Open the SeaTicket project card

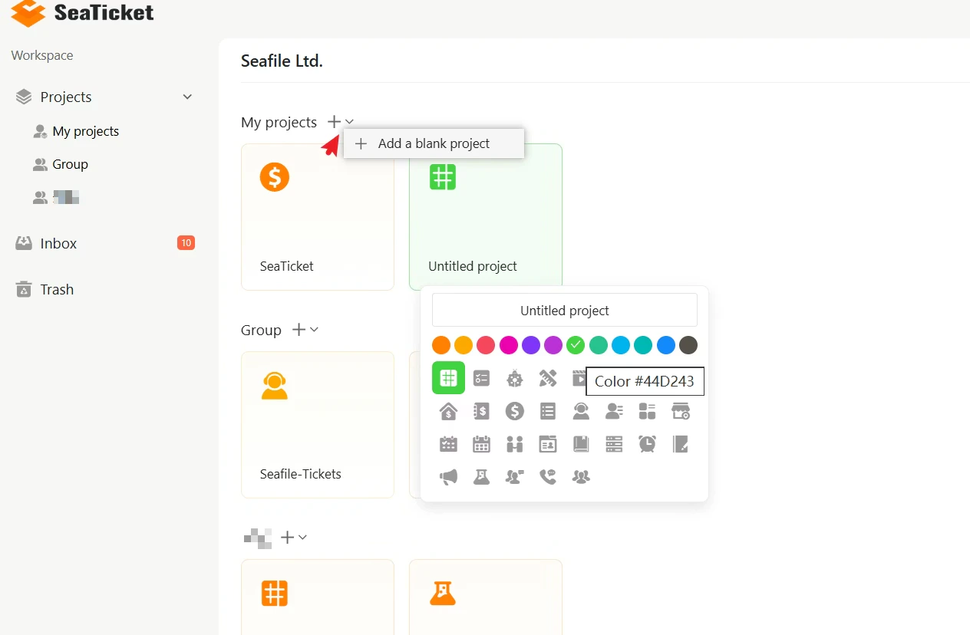[318, 217]
